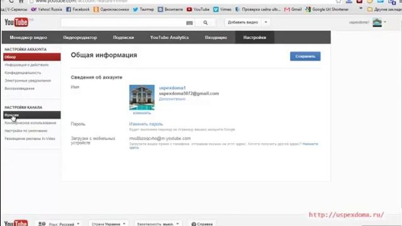Open the Безопасность: выкл. dropdown
This screenshot has width=402, height=226.
(x=158, y=223)
